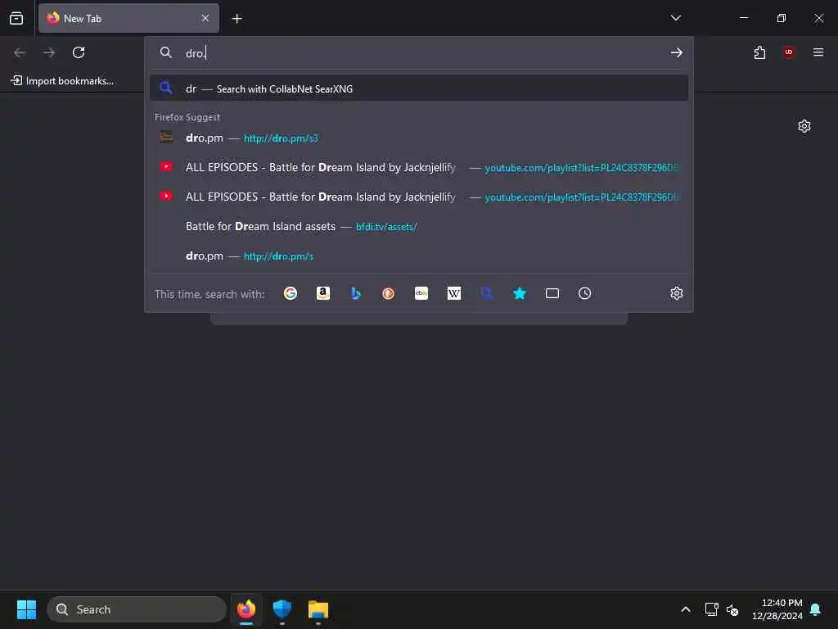Open first ALL EPISODES Battle for Dream Island suggestion

coord(419,167)
